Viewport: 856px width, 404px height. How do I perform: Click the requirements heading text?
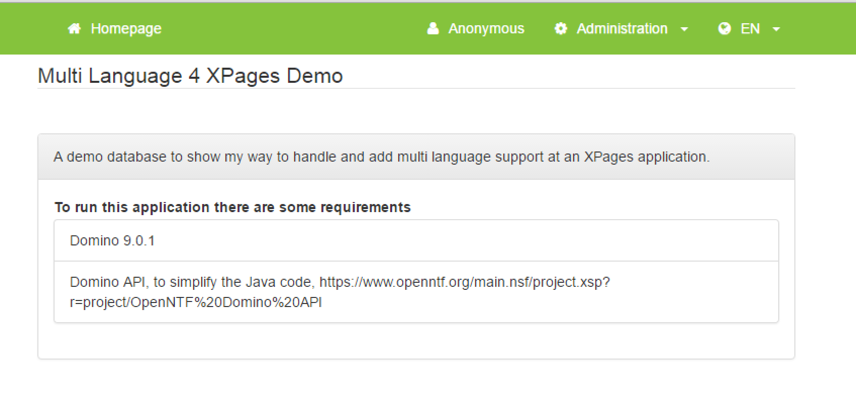click(232, 208)
